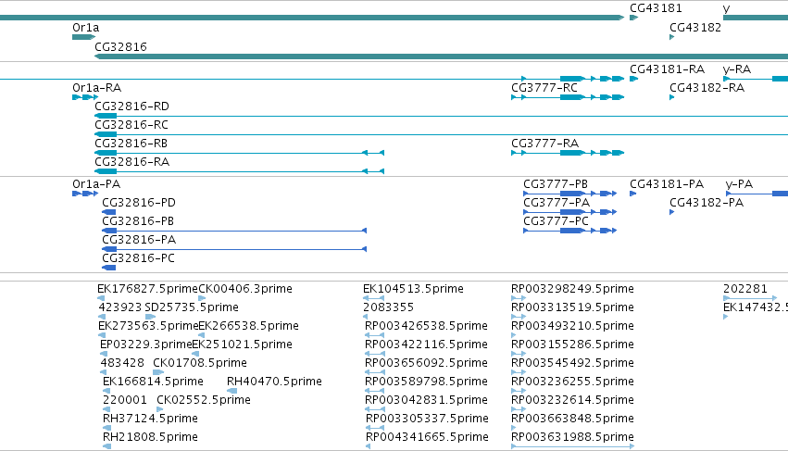Viewport: 788px width, 451px height.
Task: Select the CG3777-PB protein label
Action: (x=556, y=184)
